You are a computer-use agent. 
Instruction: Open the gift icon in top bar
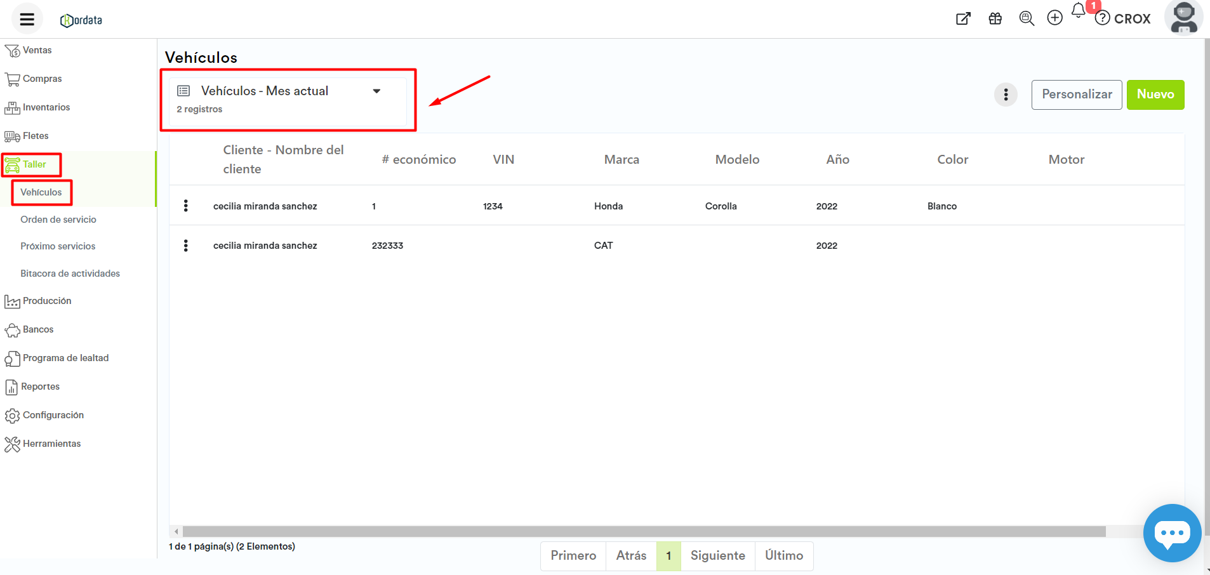pyautogui.click(x=995, y=19)
